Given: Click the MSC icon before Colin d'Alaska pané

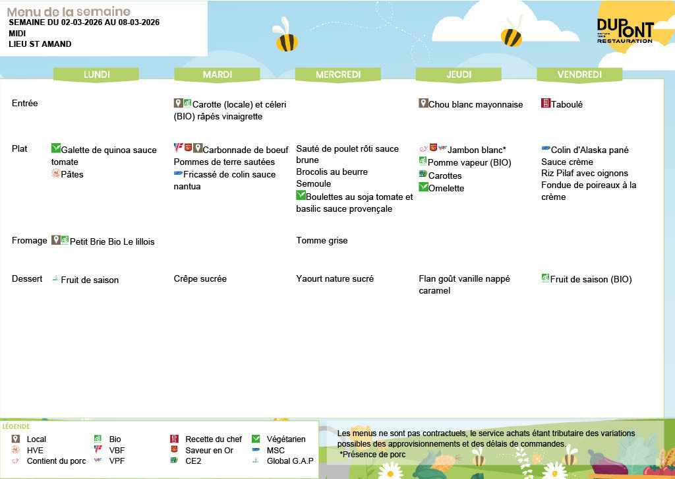Looking at the screenshot, I should [x=545, y=149].
